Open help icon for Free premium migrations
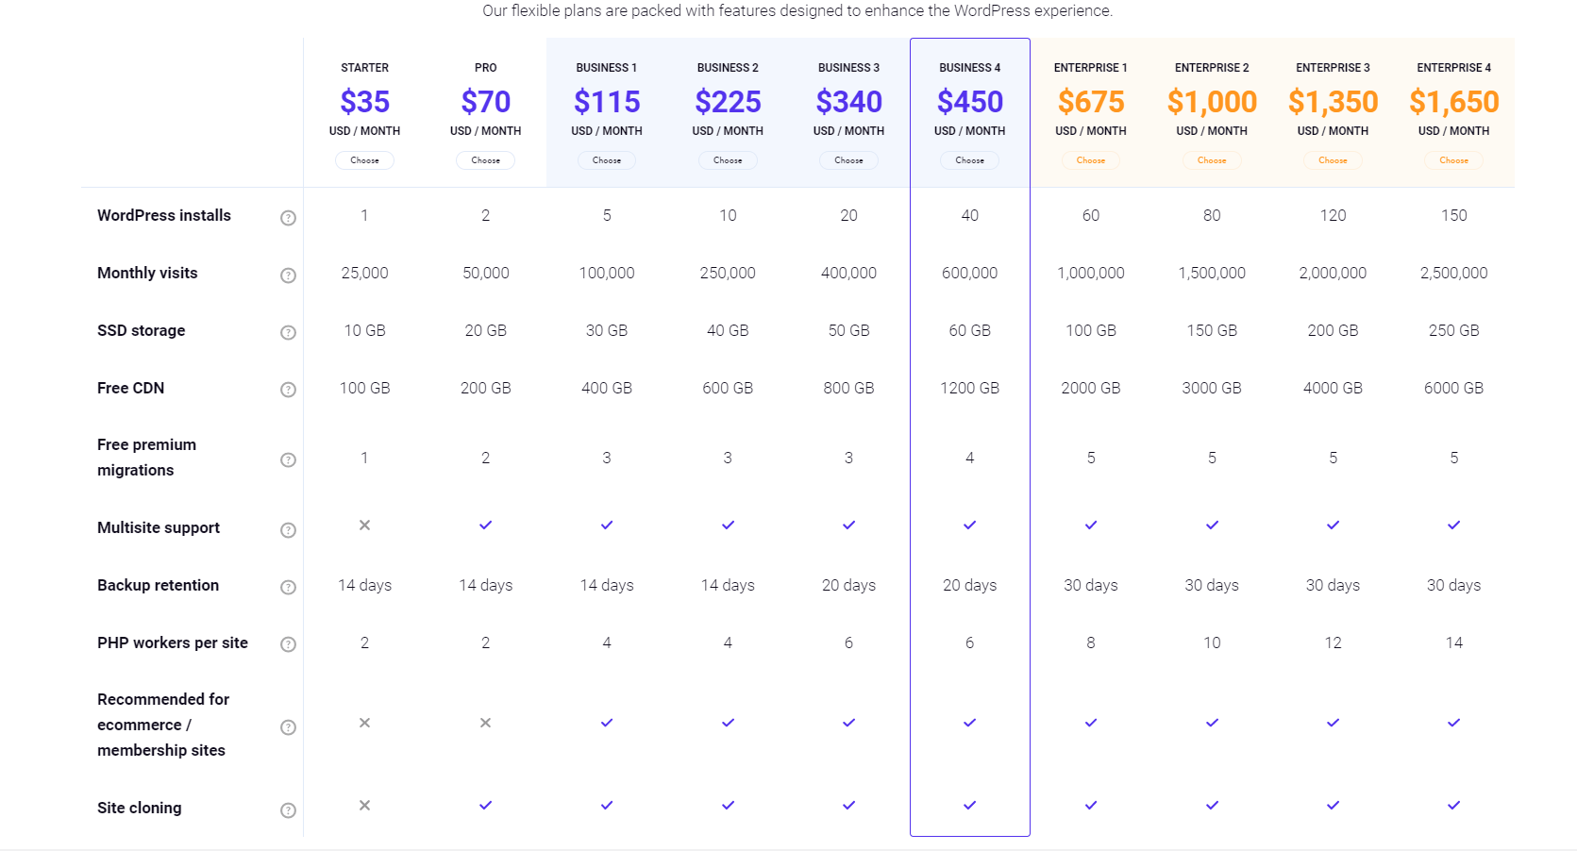The image size is (1577, 851). [x=288, y=460]
